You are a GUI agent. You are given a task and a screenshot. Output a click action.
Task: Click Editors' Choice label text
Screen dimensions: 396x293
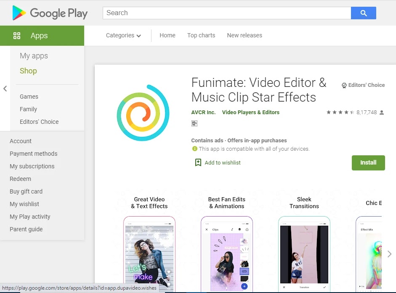(367, 85)
